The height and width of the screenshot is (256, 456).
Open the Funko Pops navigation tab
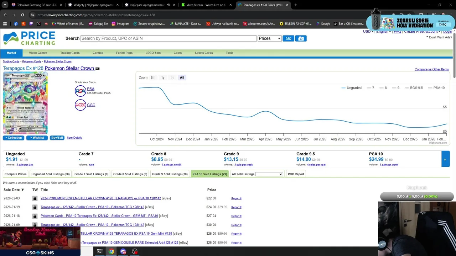(x=124, y=53)
